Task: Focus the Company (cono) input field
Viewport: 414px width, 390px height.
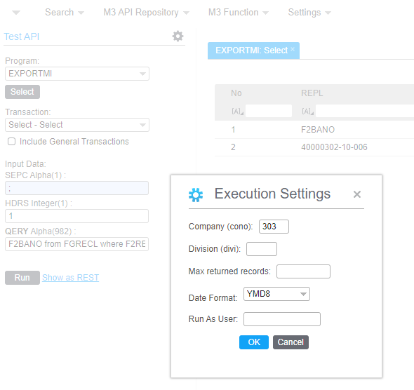Action: click(x=274, y=227)
